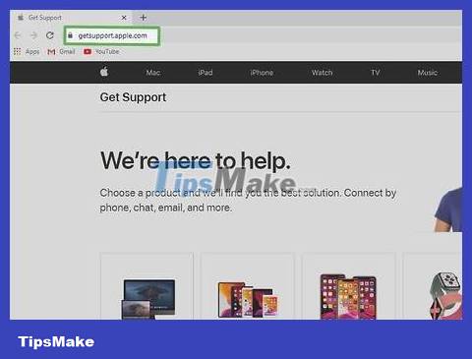Viewport: 472px width, 359px height.
Task: Open iPad in Apple navigation bar
Action: 206,73
